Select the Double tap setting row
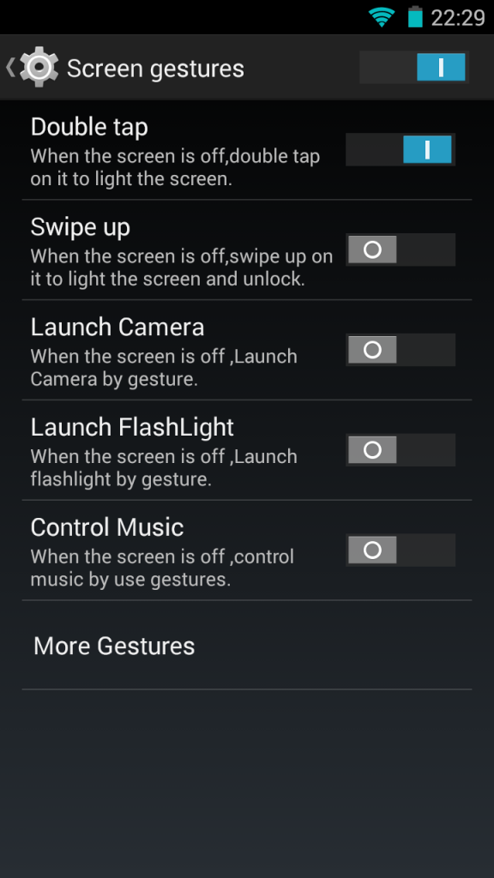The image size is (494, 878). click(247, 150)
